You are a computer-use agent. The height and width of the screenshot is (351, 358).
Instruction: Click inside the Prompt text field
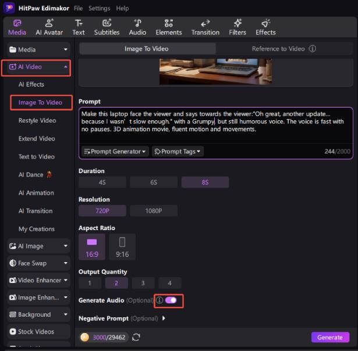[x=216, y=126]
